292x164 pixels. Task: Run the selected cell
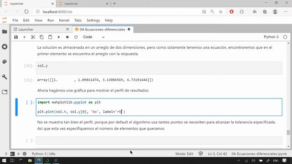pyautogui.click(x=59, y=37)
